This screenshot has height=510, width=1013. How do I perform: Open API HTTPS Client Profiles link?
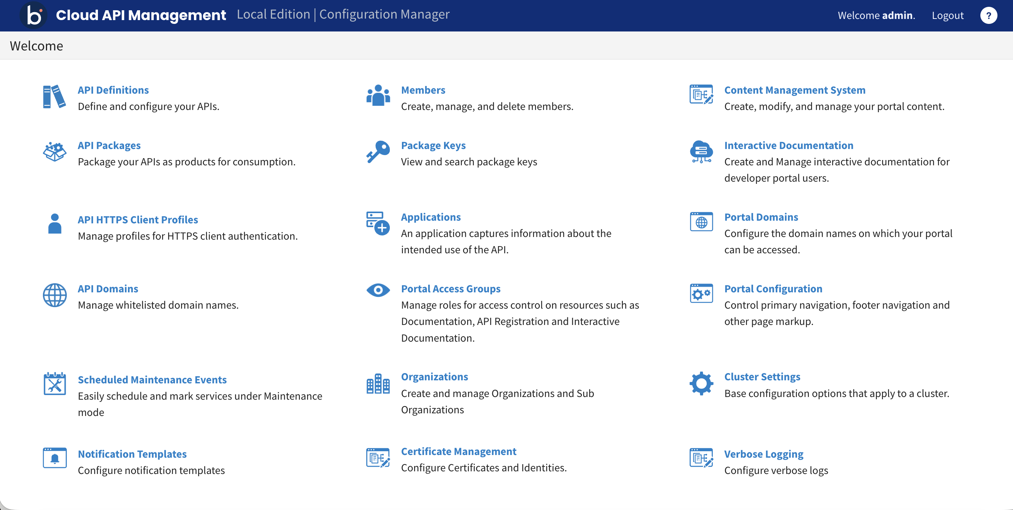tap(138, 220)
